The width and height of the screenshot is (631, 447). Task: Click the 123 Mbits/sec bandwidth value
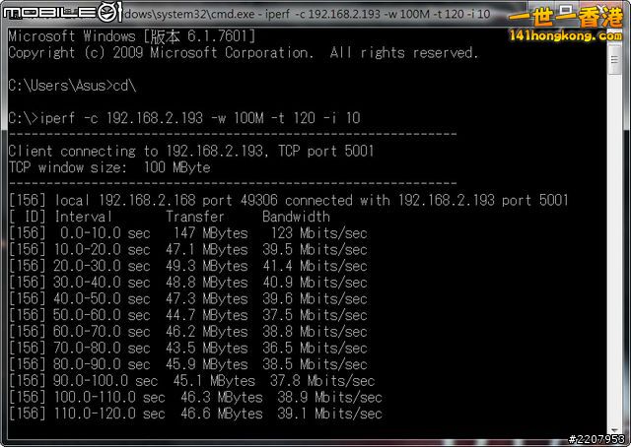click(314, 233)
